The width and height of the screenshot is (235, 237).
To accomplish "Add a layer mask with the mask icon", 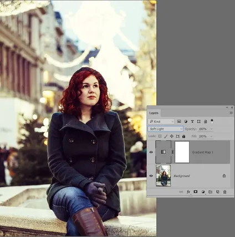I will (x=196, y=191).
